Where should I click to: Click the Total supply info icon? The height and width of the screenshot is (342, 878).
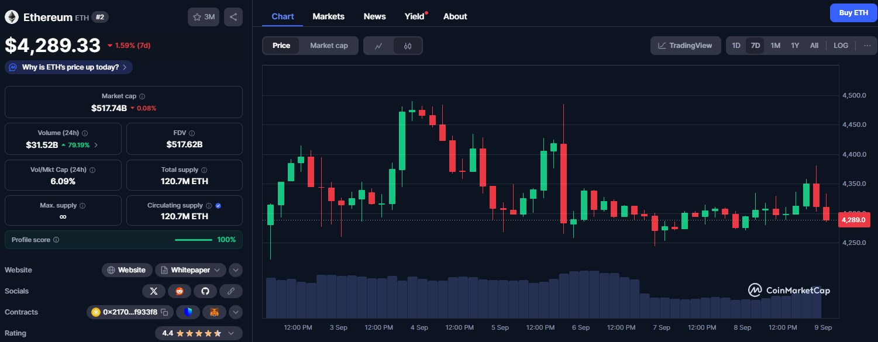point(204,170)
